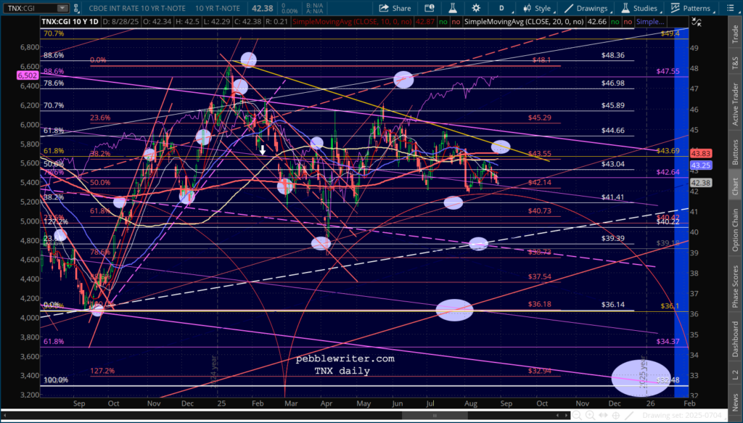The width and height of the screenshot is (743, 423).
Task: Expand the TNX:CGI symbol dropdown arrow
Action: pos(65,8)
